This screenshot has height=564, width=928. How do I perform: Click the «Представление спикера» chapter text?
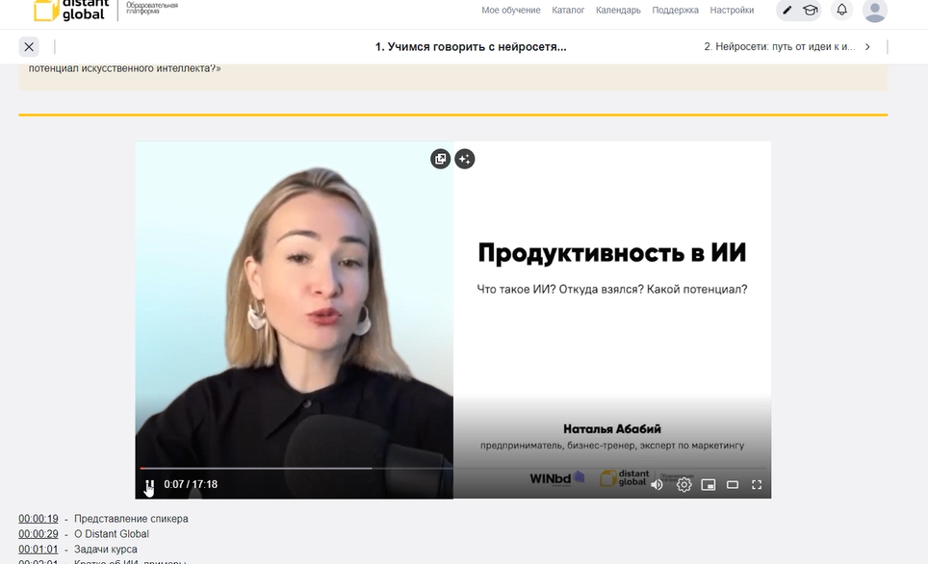[131, 519]
